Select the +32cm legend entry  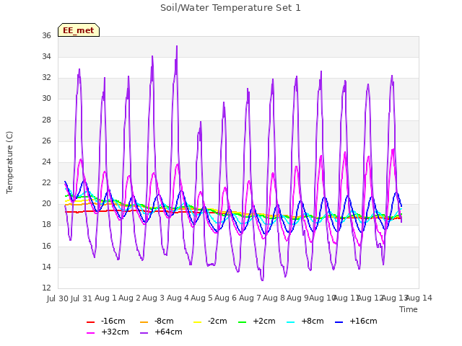(108, 332)
